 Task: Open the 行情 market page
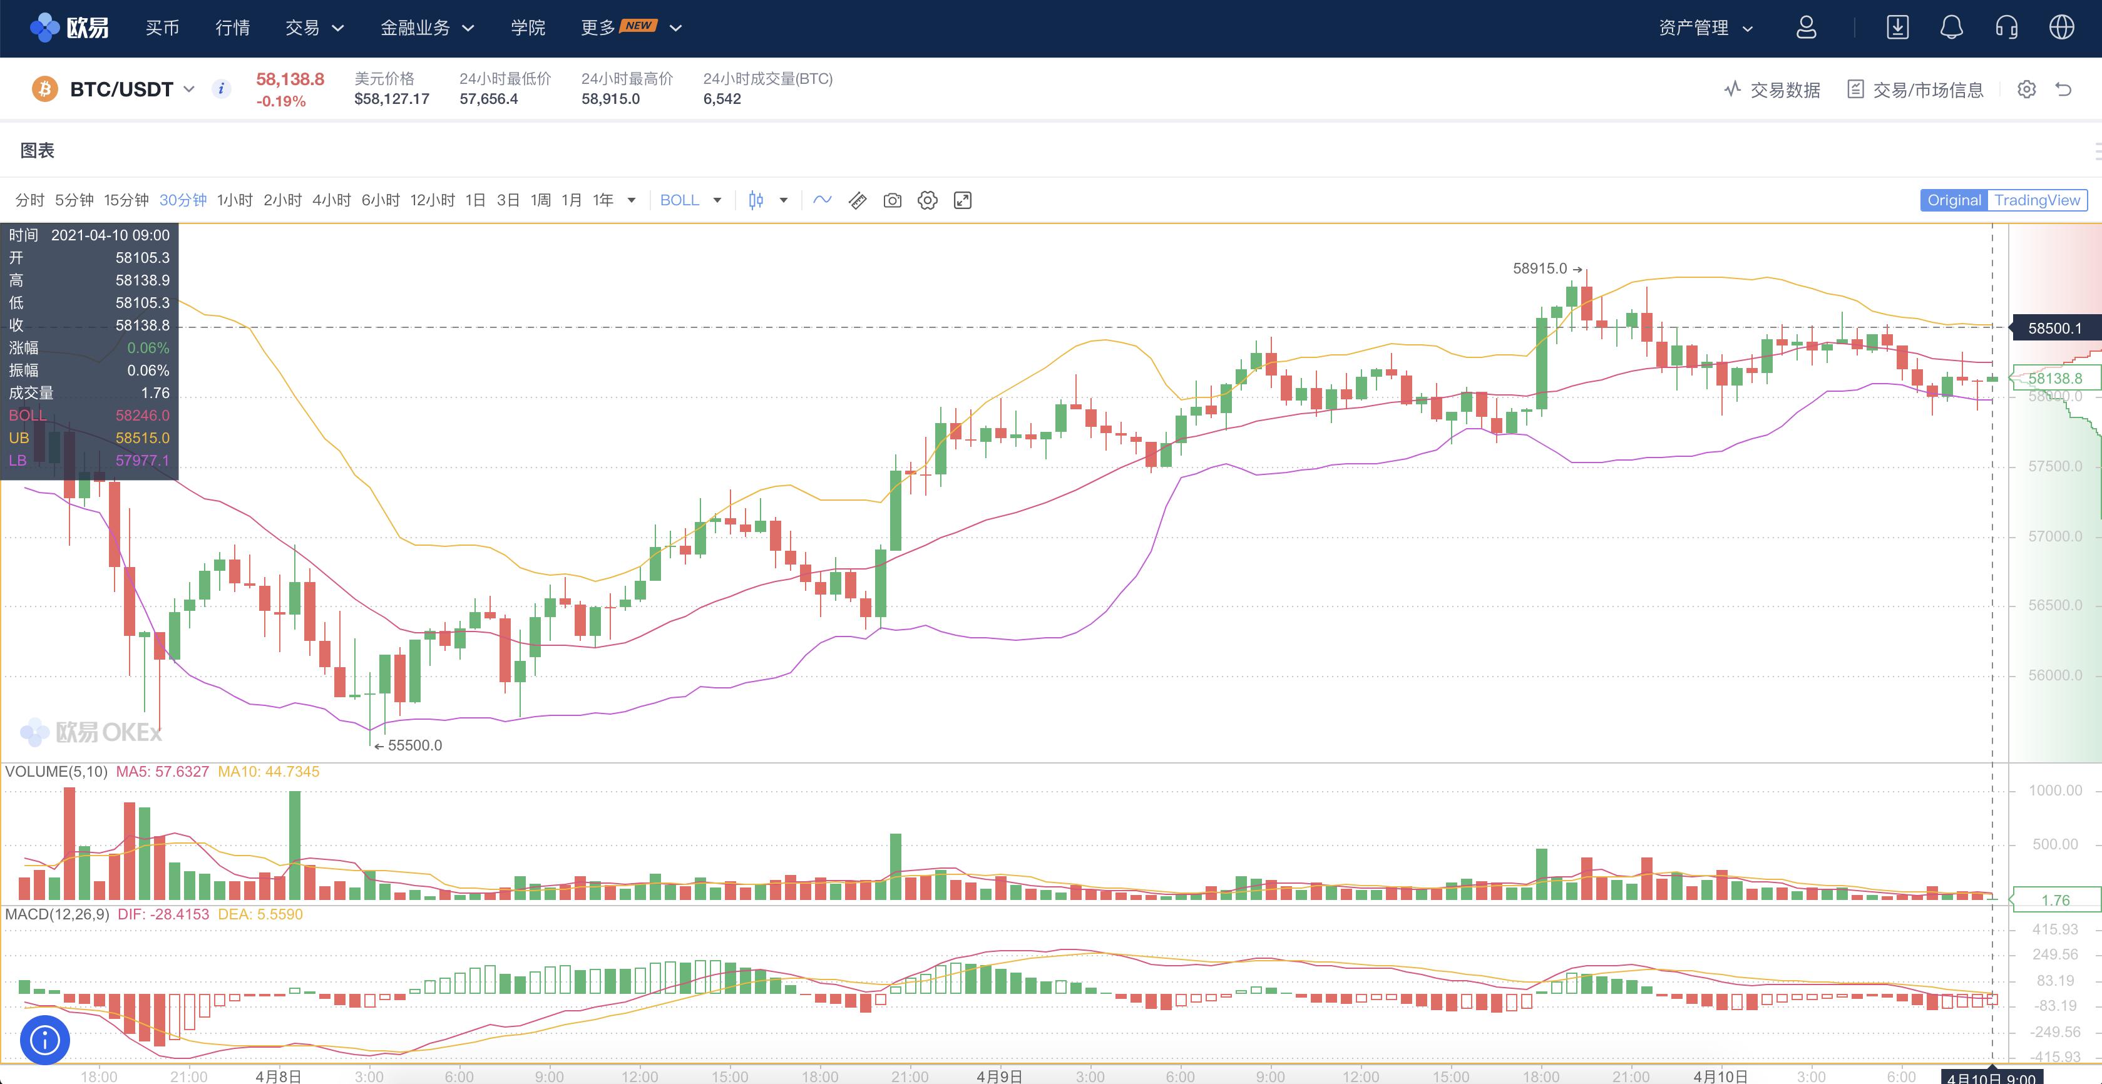pyautogui.click(x=232, y=28)
